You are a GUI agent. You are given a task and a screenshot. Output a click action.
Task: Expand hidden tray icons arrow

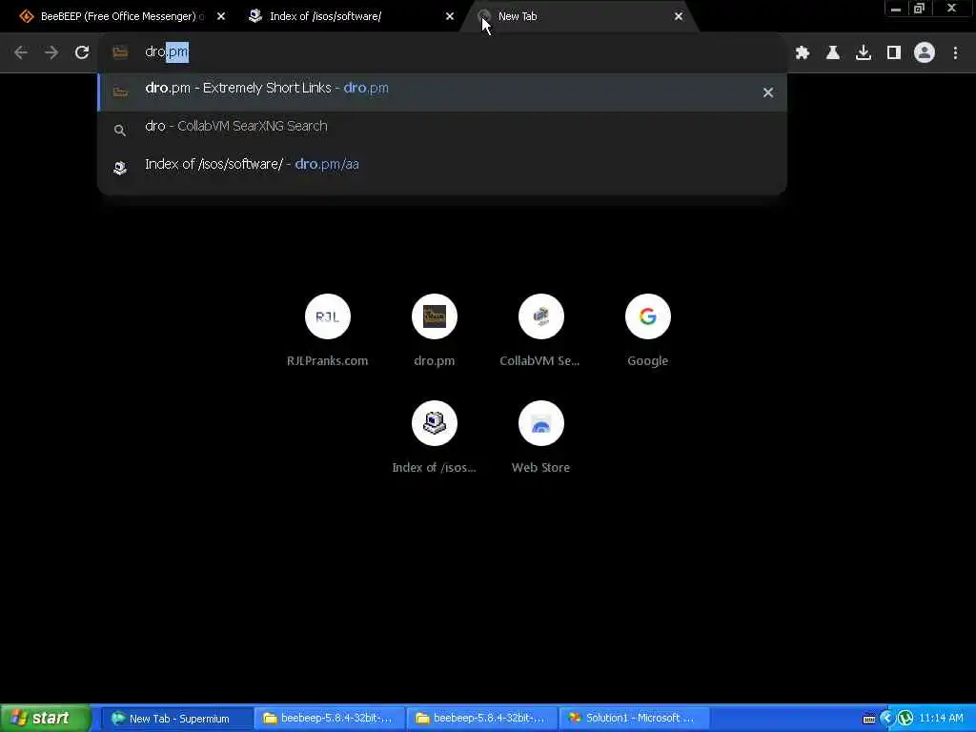[886, 719]
